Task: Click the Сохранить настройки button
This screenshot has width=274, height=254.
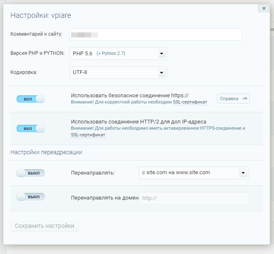Action: [45, 226]
